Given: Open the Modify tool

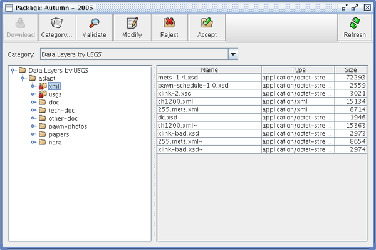Looking at the screenshot, I should (x=132, y=24).
